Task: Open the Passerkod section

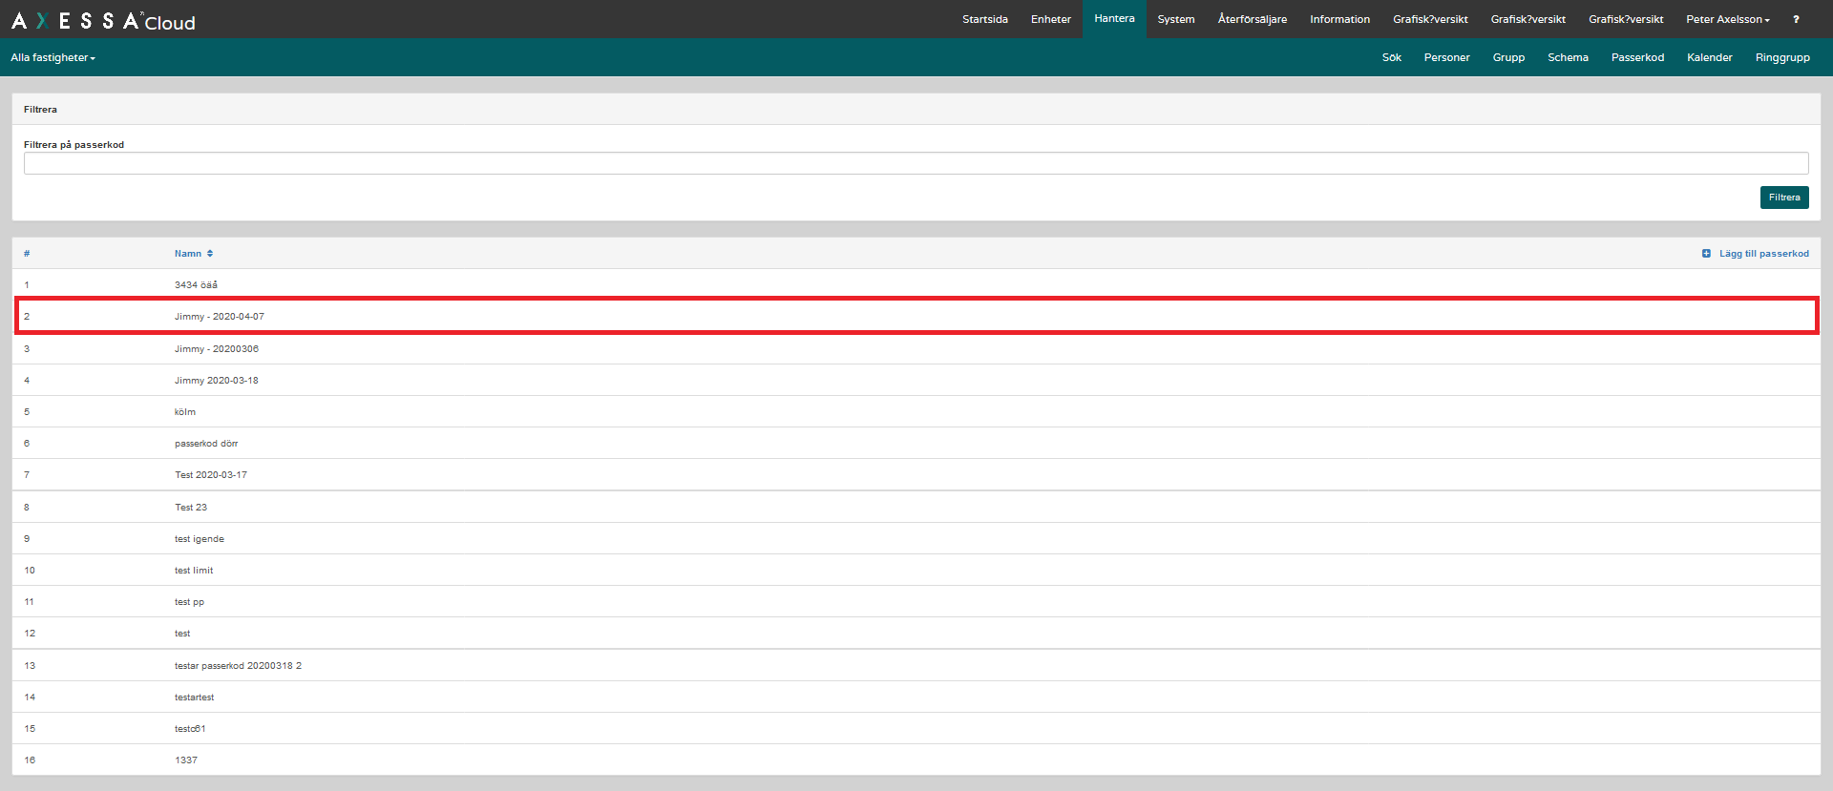Action: point(1637,57)
